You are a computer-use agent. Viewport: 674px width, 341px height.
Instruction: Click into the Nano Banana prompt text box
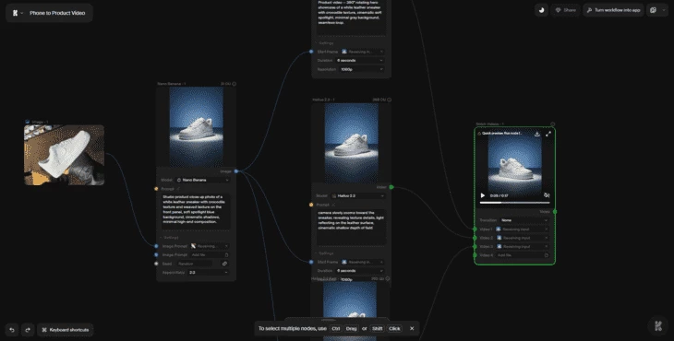pyautogui.click(x=196, y=211)
